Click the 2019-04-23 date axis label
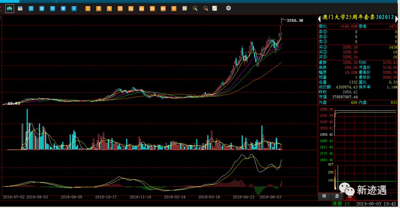 [244, 197]
